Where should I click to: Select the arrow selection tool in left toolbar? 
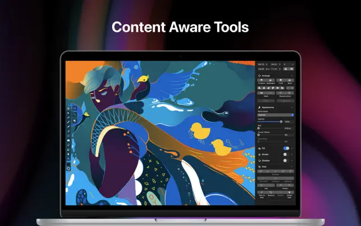68,107
